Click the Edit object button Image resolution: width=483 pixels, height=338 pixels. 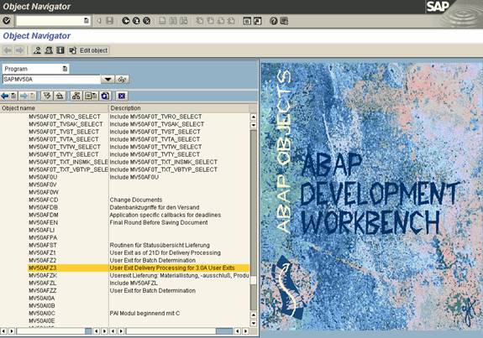tap(89, 50)
